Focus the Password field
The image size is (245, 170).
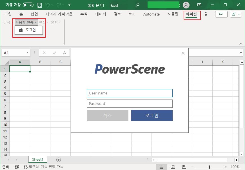pyautogui.click(x=130, y=103)
